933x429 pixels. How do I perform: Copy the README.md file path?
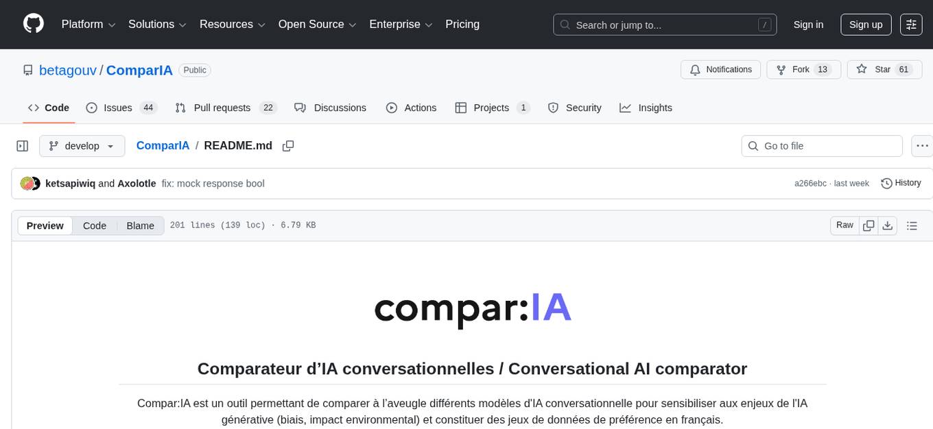(288, 145)
